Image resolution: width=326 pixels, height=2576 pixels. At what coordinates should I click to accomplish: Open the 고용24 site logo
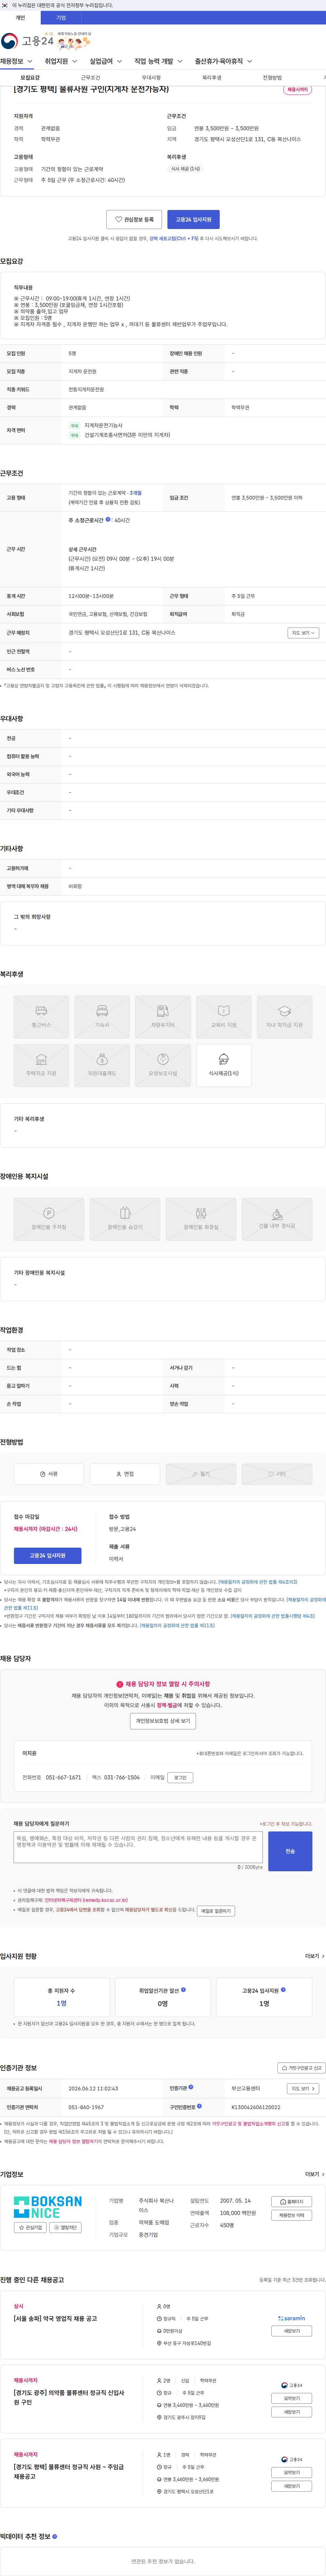coord(27,41)
